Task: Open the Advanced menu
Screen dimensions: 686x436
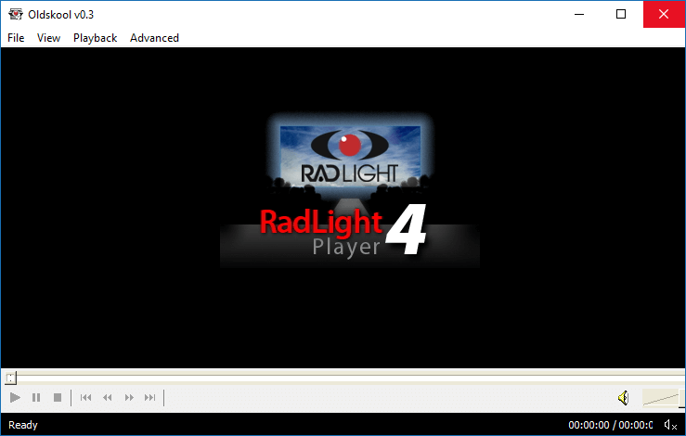Action: coord(154,38)
